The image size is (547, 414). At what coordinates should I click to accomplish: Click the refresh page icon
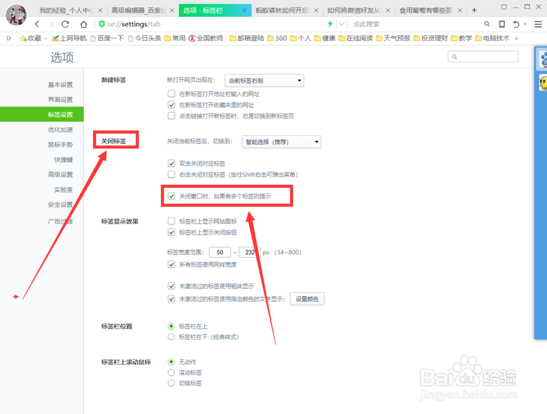pyautogui.click(x=67, y=24)
